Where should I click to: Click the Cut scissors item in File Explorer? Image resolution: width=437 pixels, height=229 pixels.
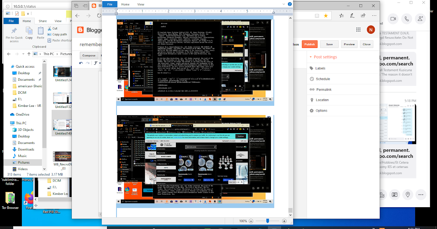click(52, 28)
